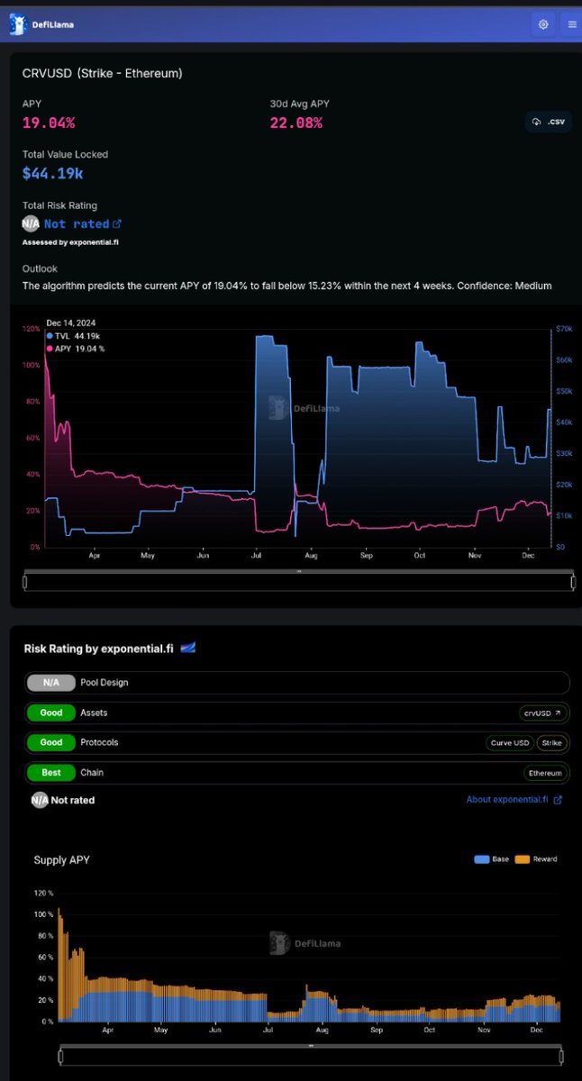Click the 19.04% APY value
The height and width of the screenshot is (1081, 582).
49,123
